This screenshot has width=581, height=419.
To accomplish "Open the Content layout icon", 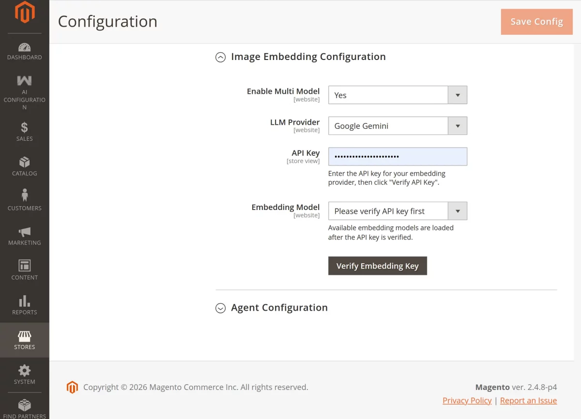I will (24, 266).
